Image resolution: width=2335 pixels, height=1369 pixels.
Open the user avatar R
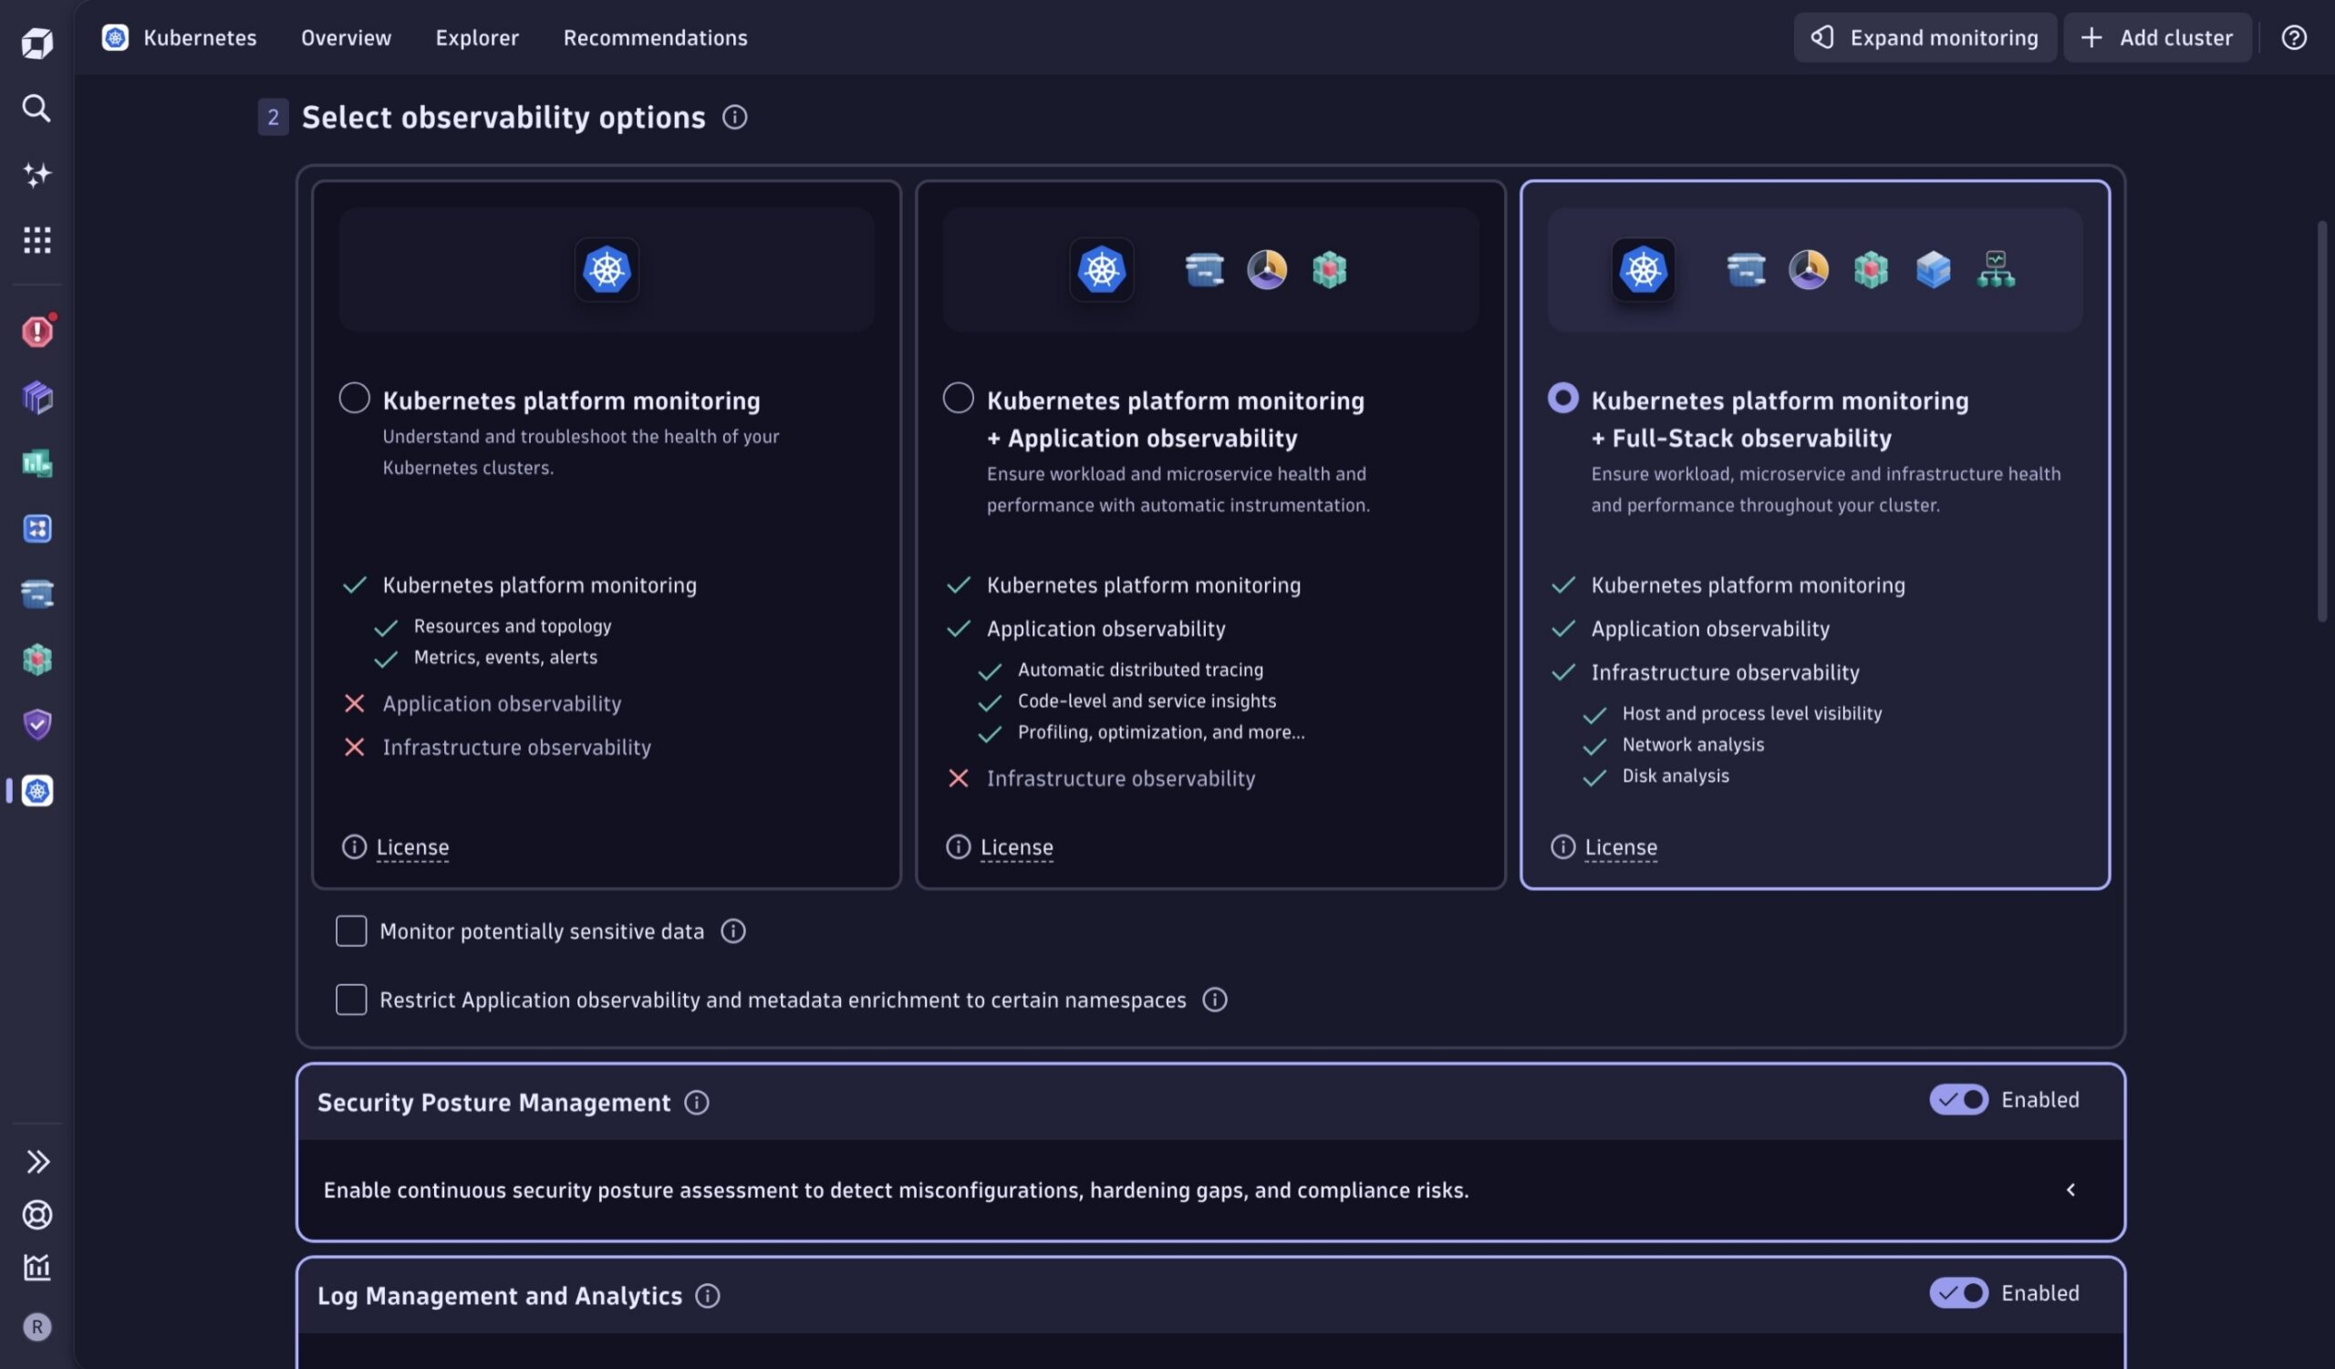[x=37, y=1327]
